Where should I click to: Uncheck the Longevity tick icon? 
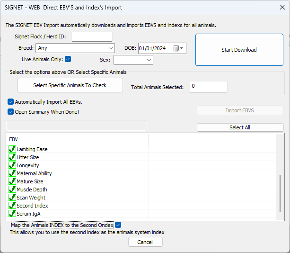tap(12, 165)
